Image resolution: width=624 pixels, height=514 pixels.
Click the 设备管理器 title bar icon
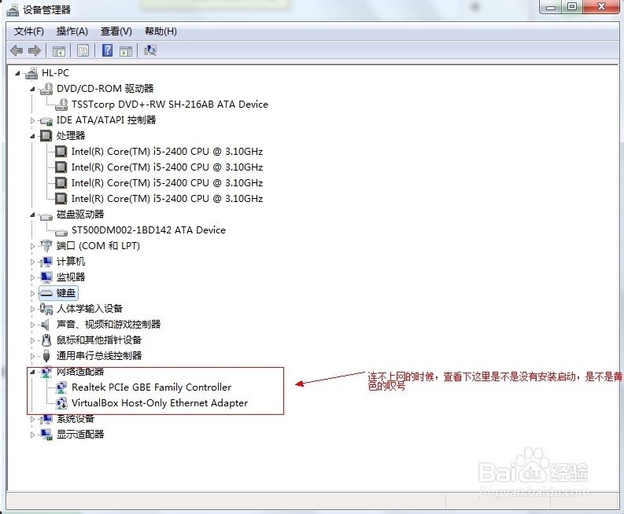coord(13,10)
